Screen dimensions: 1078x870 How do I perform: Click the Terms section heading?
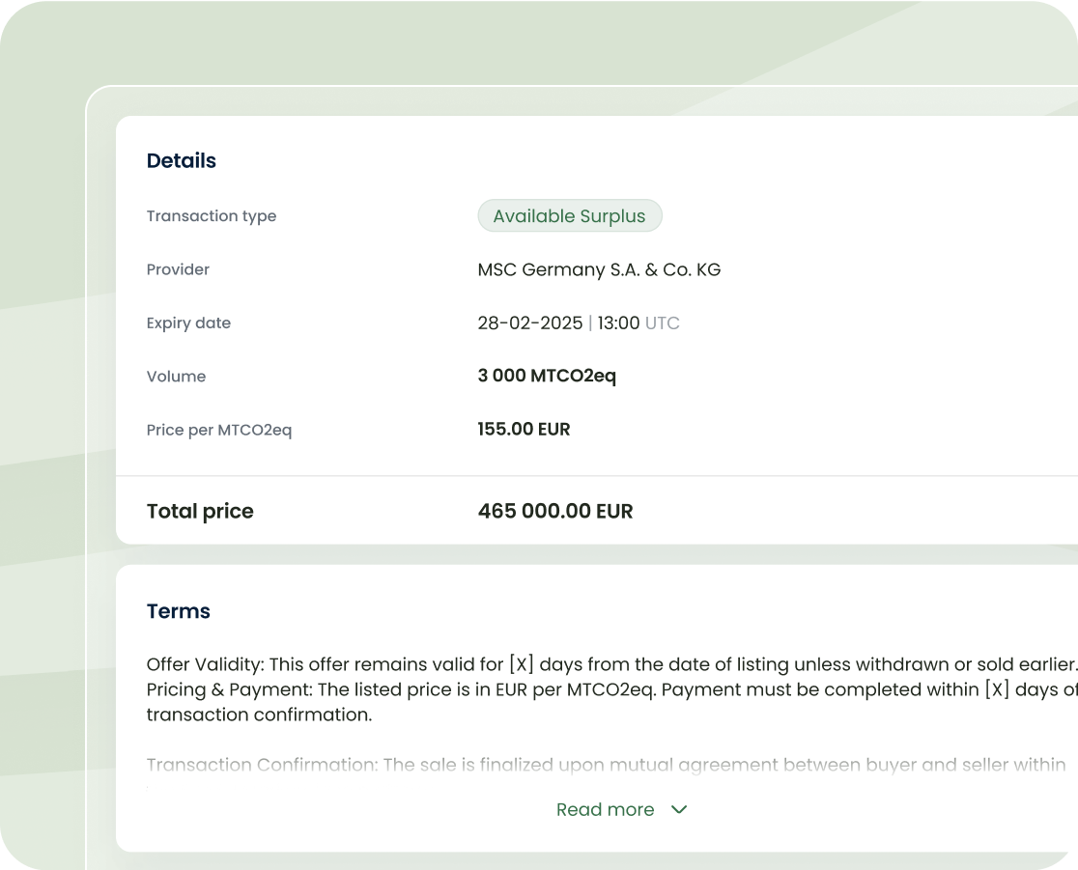click(x=178, y=611)
